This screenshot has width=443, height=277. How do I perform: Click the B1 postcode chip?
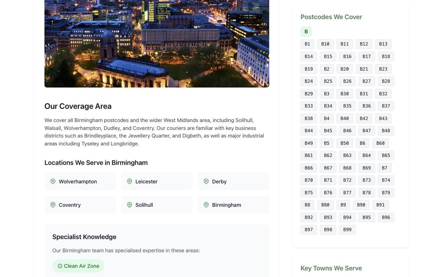point(307,44)
